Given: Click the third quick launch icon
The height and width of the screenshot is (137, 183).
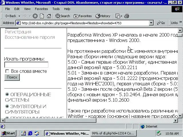Looking at the screenshot, I should (37, 133).
